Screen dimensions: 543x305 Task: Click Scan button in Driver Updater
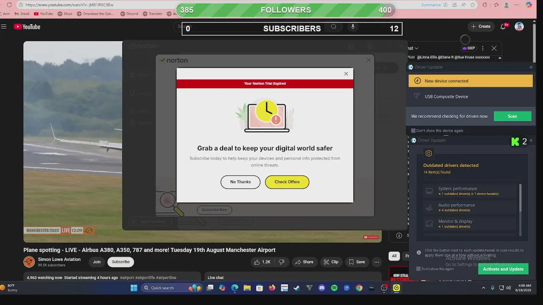pos(512,116)
